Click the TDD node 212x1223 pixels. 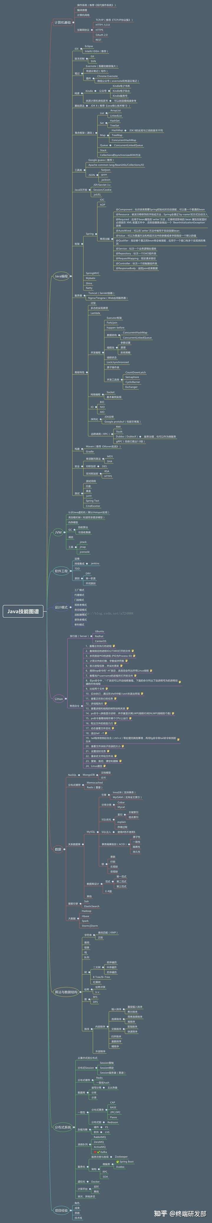tap(77, 568)
